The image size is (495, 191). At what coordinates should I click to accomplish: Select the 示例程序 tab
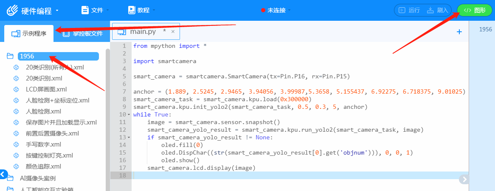pos(29,33)
